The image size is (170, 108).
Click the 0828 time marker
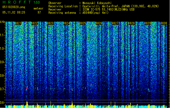point(131,23)
